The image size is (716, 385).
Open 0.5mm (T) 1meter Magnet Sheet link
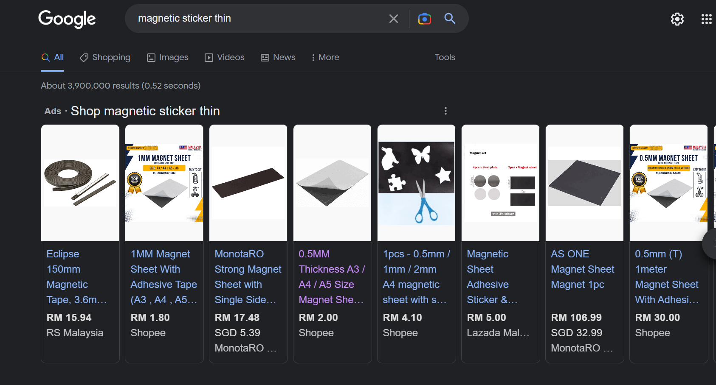coord(667,277)
